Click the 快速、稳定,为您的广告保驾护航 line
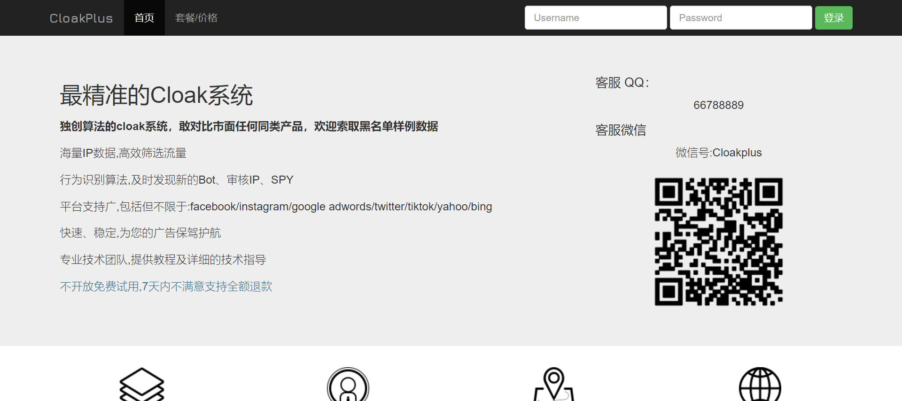902x401 pixels. pyautogui.click(x=140, y=233)
